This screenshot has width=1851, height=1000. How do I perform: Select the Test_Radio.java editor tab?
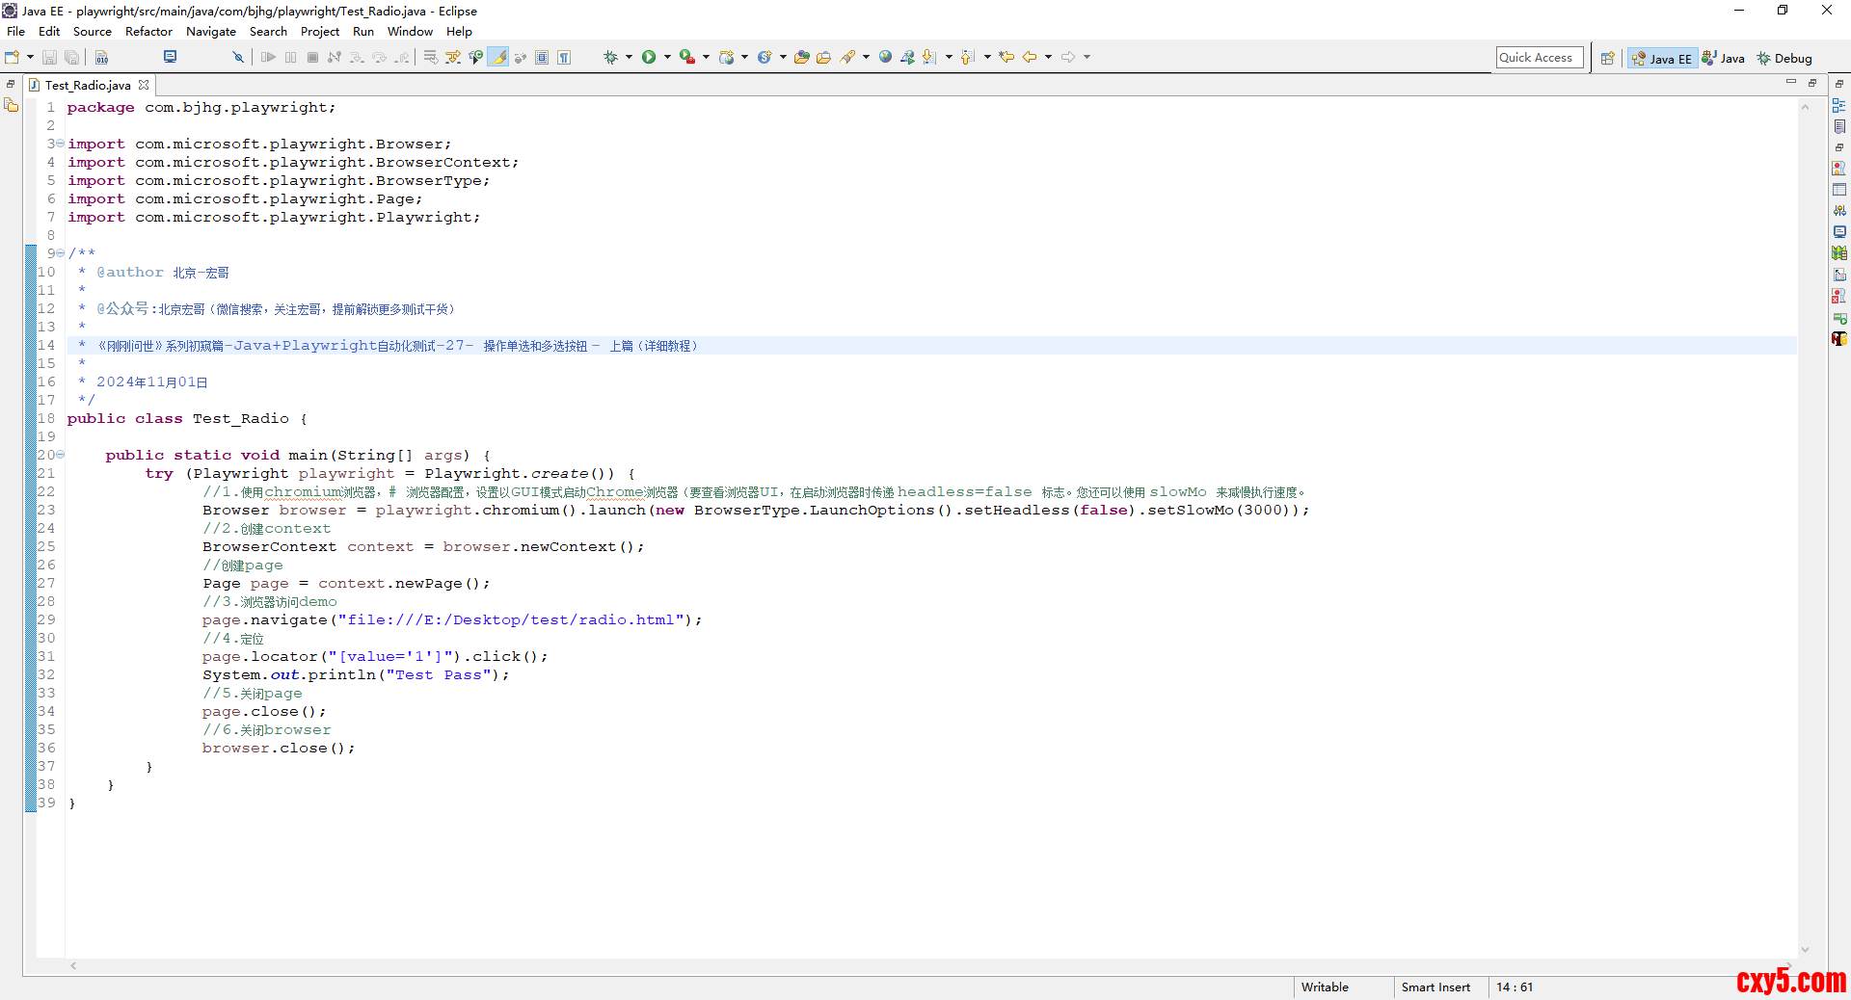[x=87, y=86]
